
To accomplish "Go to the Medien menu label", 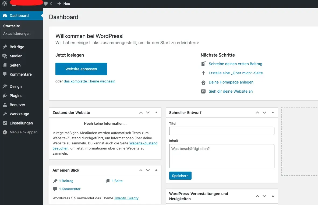I will coord(16,56).
